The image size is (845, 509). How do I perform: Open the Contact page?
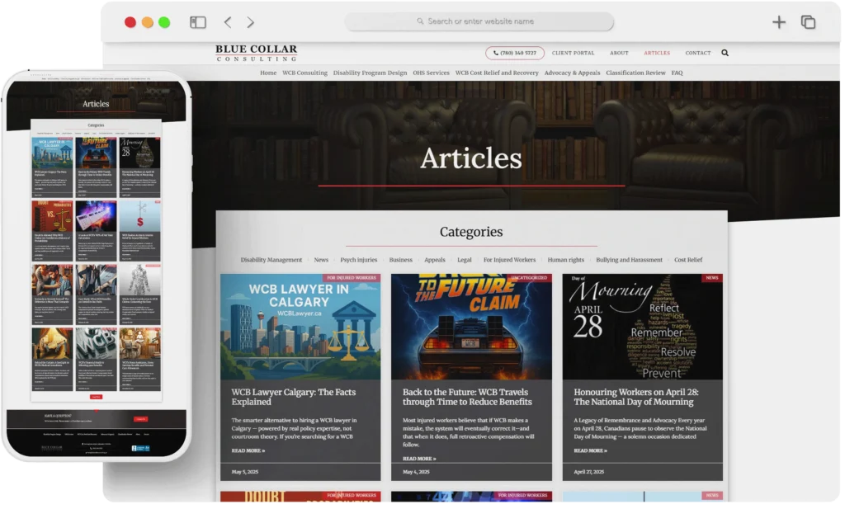698,53
